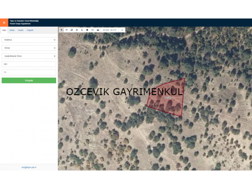The width and height of the screenshot is (252, 189).
Task: Click the cbs@tkgm.gov.tr email link
Action: click(29, 167)
